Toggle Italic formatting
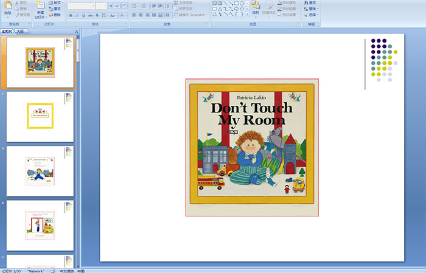 click(x=77, y=15)
